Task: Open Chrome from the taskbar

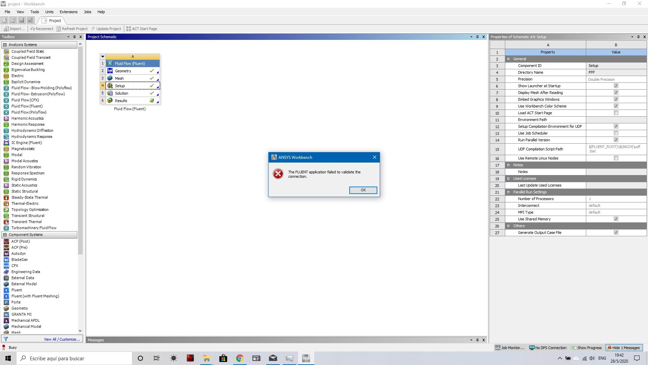Action: click(240, 358)
